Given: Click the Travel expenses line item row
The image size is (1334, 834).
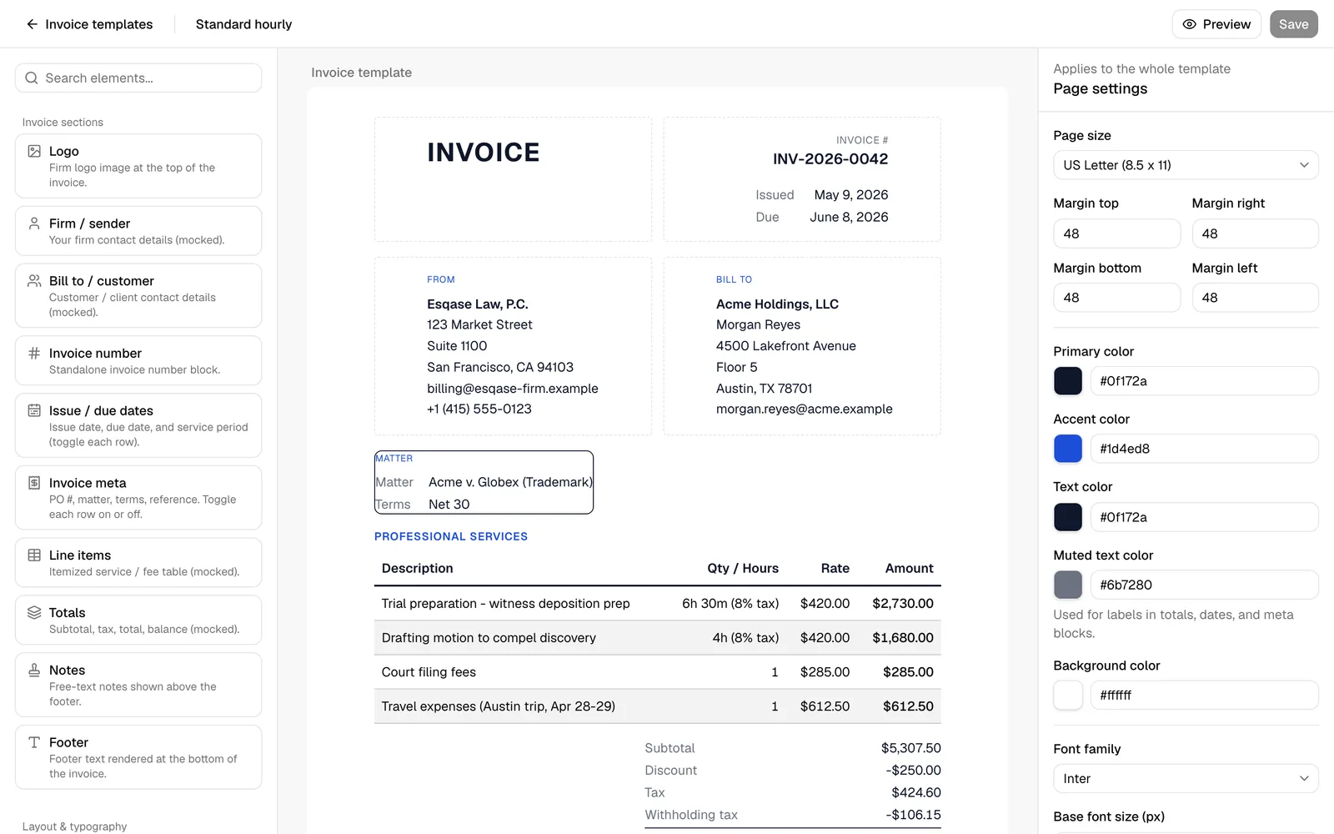Looking at the screenshot, I should click(658, 706).
